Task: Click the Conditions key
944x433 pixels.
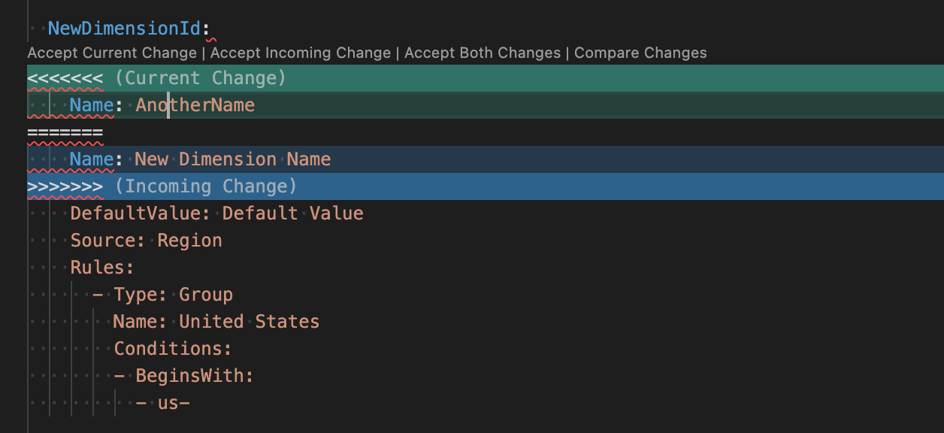Action: [172, 349]
